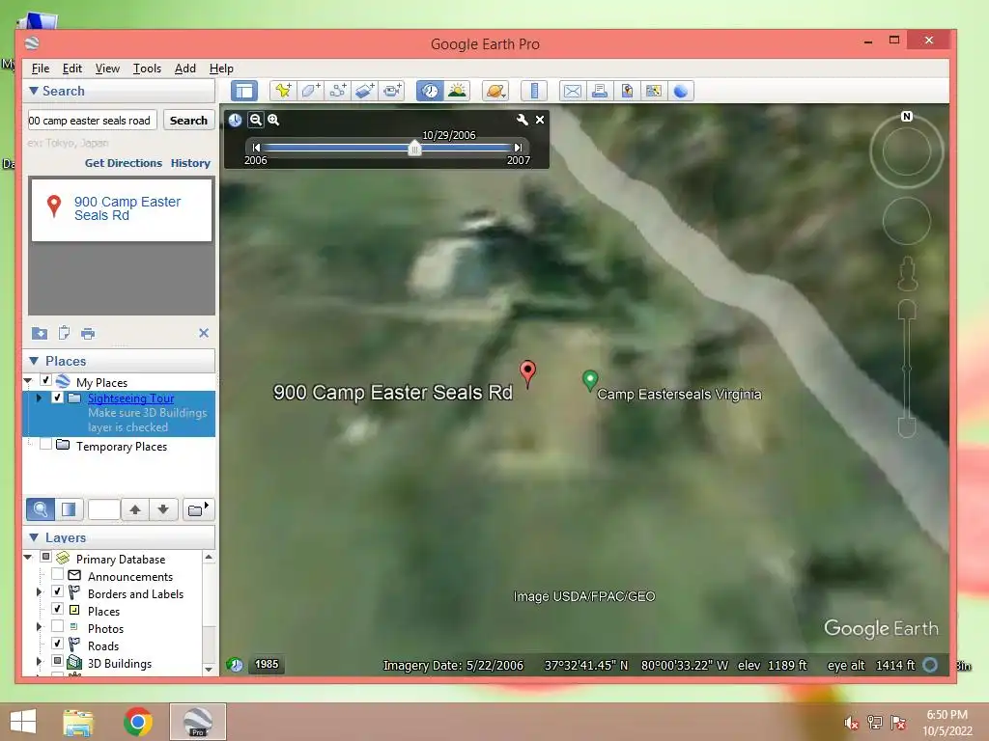
Task: Add a polygon using the toolbar
Action: pos(310,91)
